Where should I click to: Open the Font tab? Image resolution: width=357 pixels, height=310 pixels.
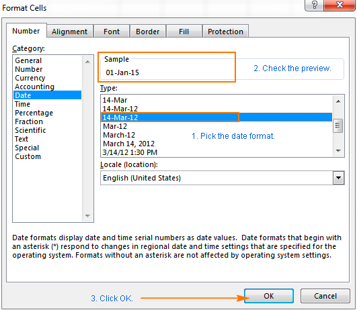112,32
